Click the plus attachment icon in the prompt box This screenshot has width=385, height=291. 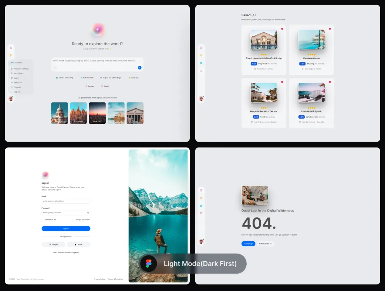tap(55, 68)
